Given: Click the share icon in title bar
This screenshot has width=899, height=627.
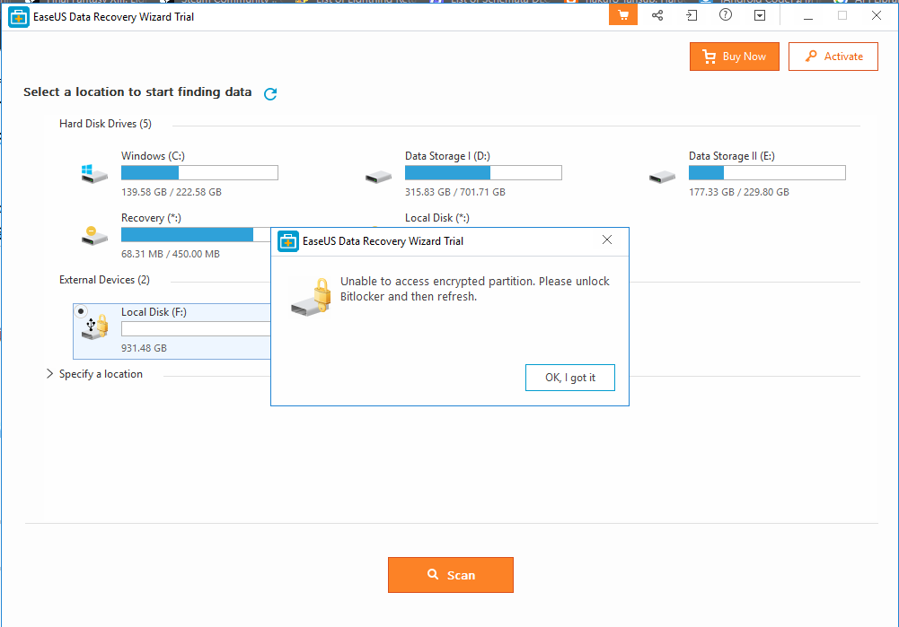Looking at the screenshot, I should pos(657,15).
